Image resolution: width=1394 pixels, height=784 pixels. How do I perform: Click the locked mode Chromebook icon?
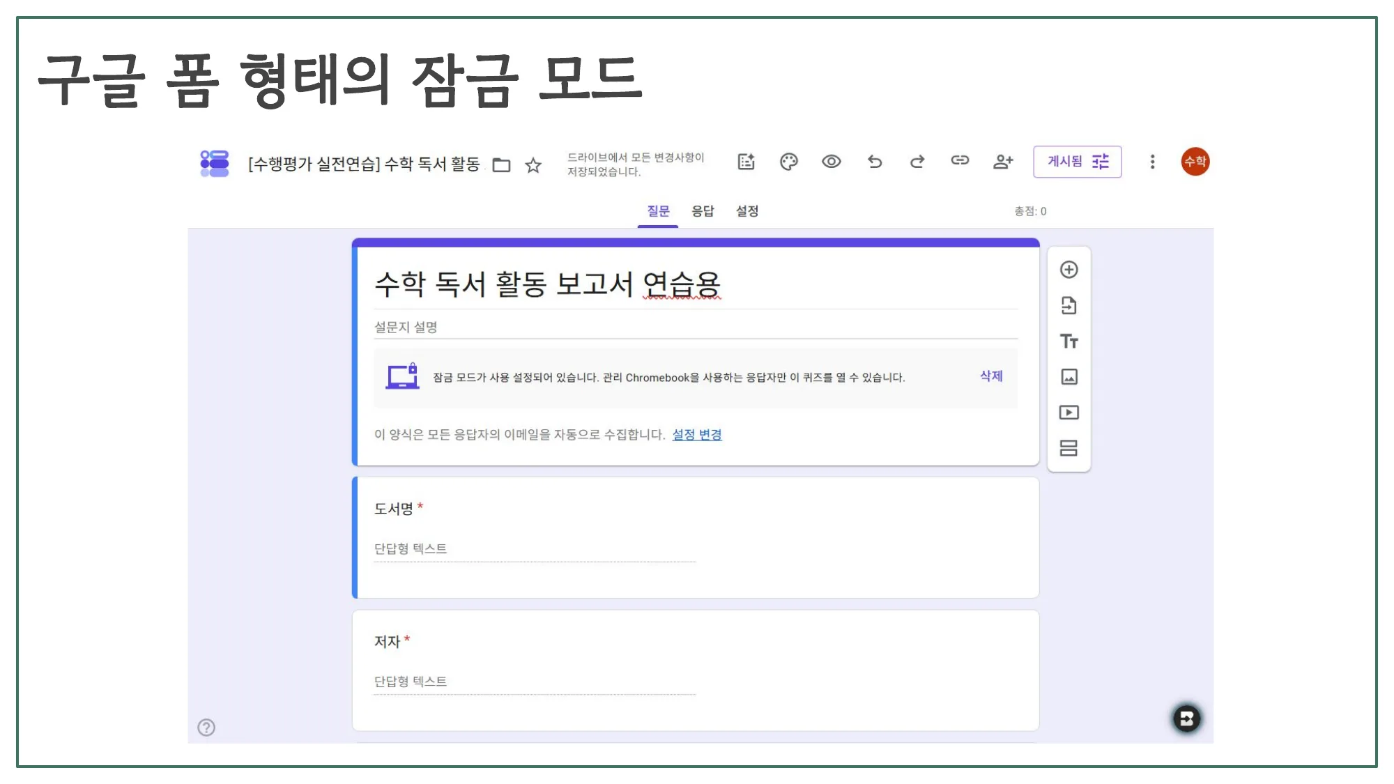pos(402,376)
